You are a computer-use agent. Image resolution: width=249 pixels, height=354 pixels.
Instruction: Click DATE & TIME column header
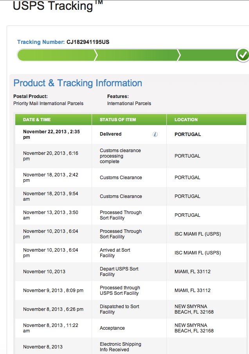coord(37,120)
